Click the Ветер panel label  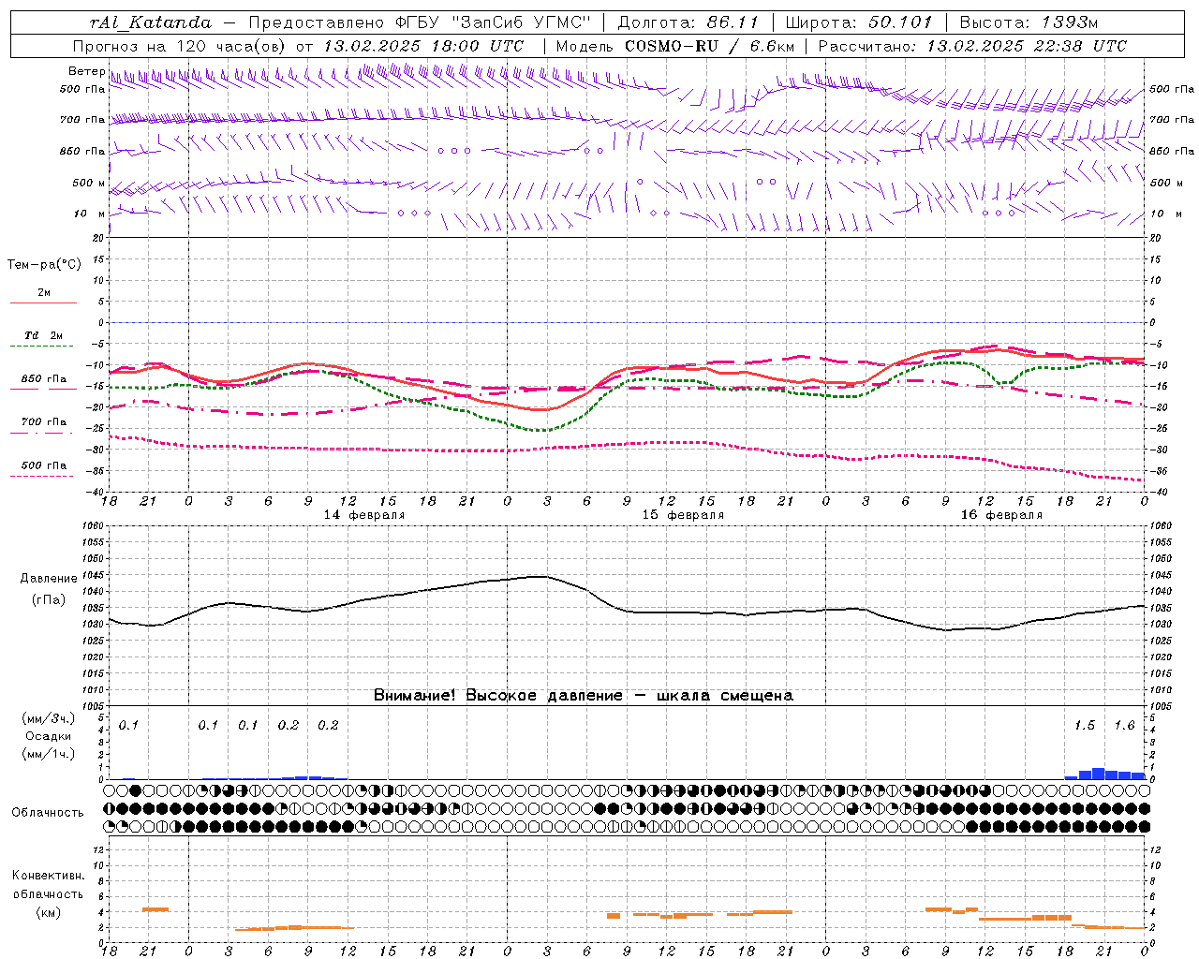coord(87,71)
